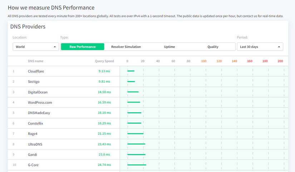Click the How we measure DNS Performance heading
This screenshot has width=295, height=172.
51,8
